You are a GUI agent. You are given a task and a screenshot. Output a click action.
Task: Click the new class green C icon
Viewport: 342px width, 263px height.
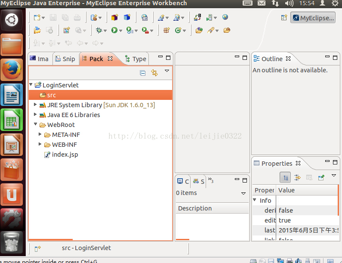(178, 30)
